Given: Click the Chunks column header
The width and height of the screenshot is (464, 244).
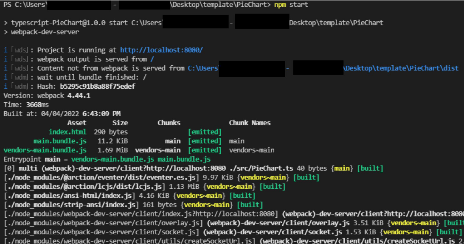Looking at the screenshot, I should click(169, 123).
